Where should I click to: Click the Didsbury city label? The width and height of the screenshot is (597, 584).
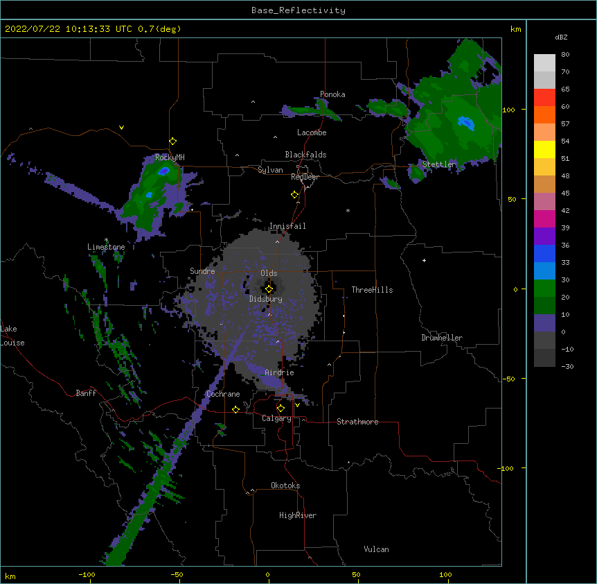(266, 299)
